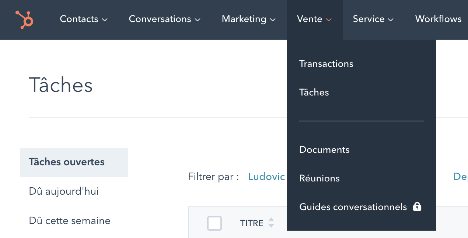
Task: Click the Tâches page heading
Action: point(61,85)
